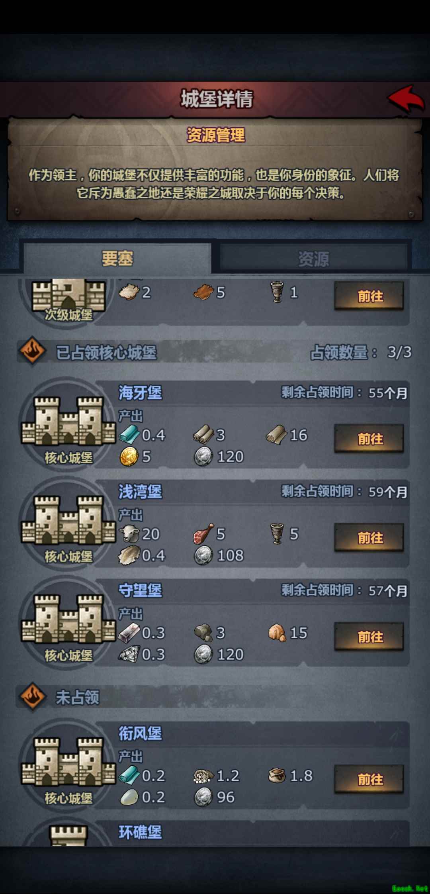Image resolution: width=430 pixels, height=894 pixels.
Task: Tap the flame icon beside 已占领核心城堡
Action: pyautogui.click(x=32, y=351)
